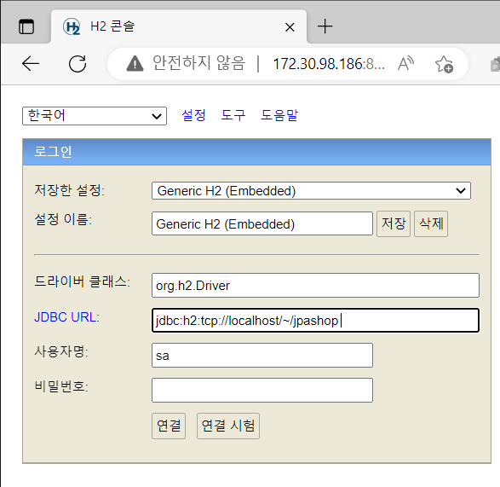Open the tab actions menu icon
This screenshot has height=487, width=500.
(26, 26)
